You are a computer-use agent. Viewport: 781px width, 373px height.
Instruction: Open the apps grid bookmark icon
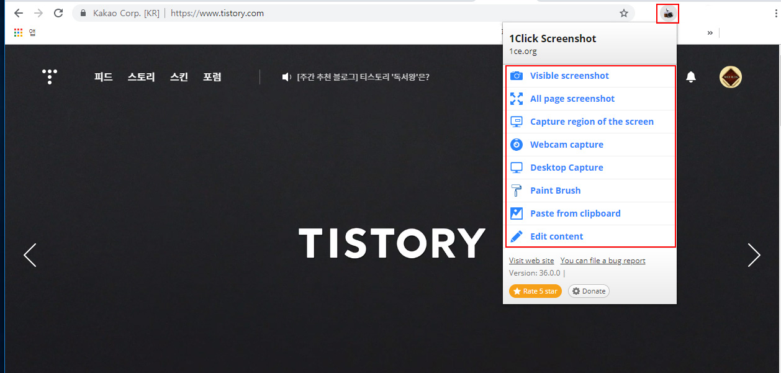click(18, 32)
